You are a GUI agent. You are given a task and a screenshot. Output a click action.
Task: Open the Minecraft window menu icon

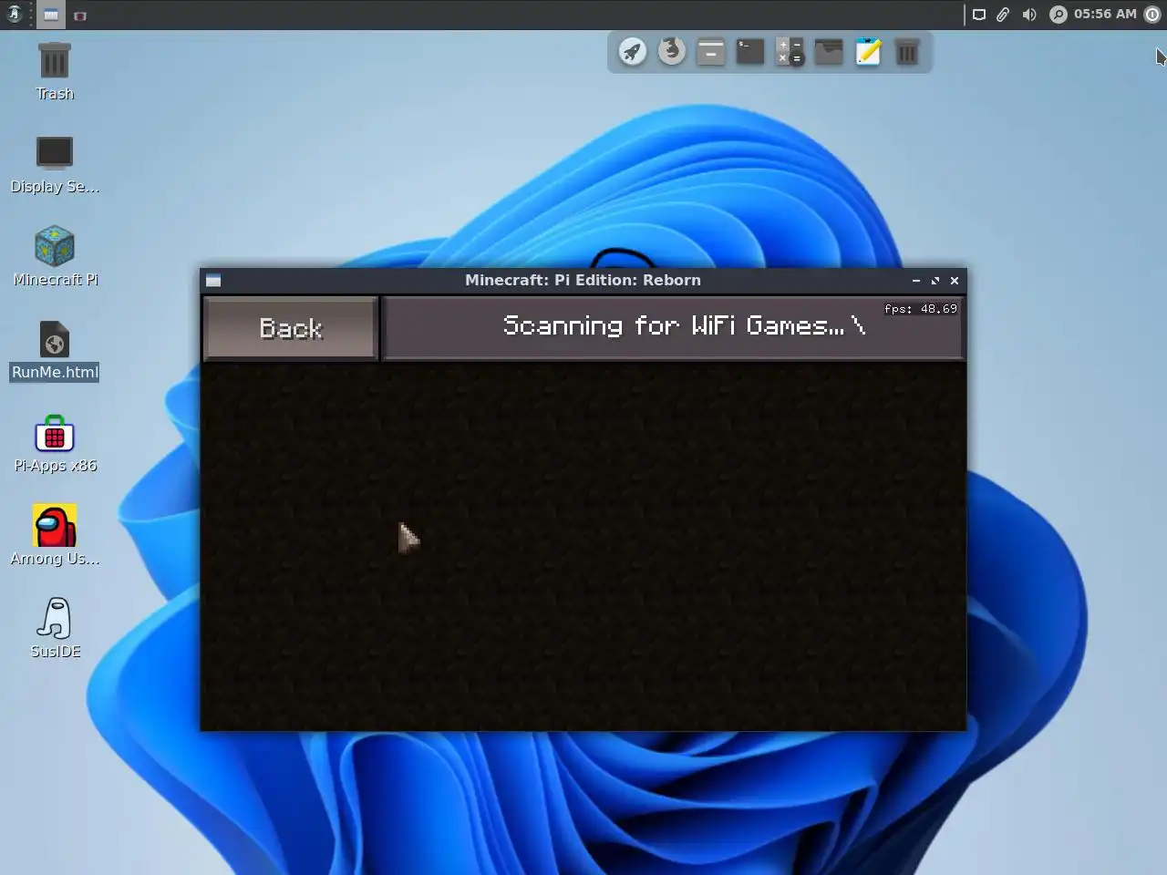[x=213, y=281]
